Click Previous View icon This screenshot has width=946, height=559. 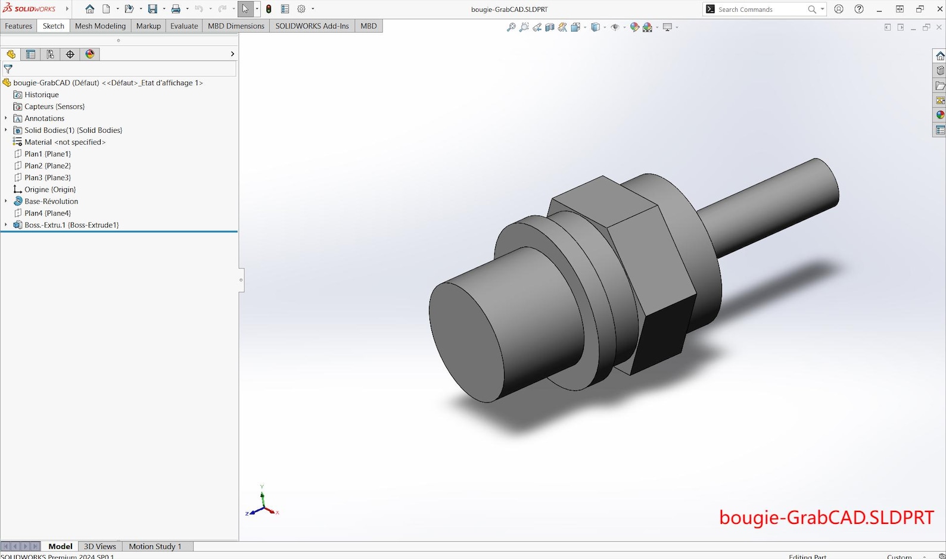point(537,27)
